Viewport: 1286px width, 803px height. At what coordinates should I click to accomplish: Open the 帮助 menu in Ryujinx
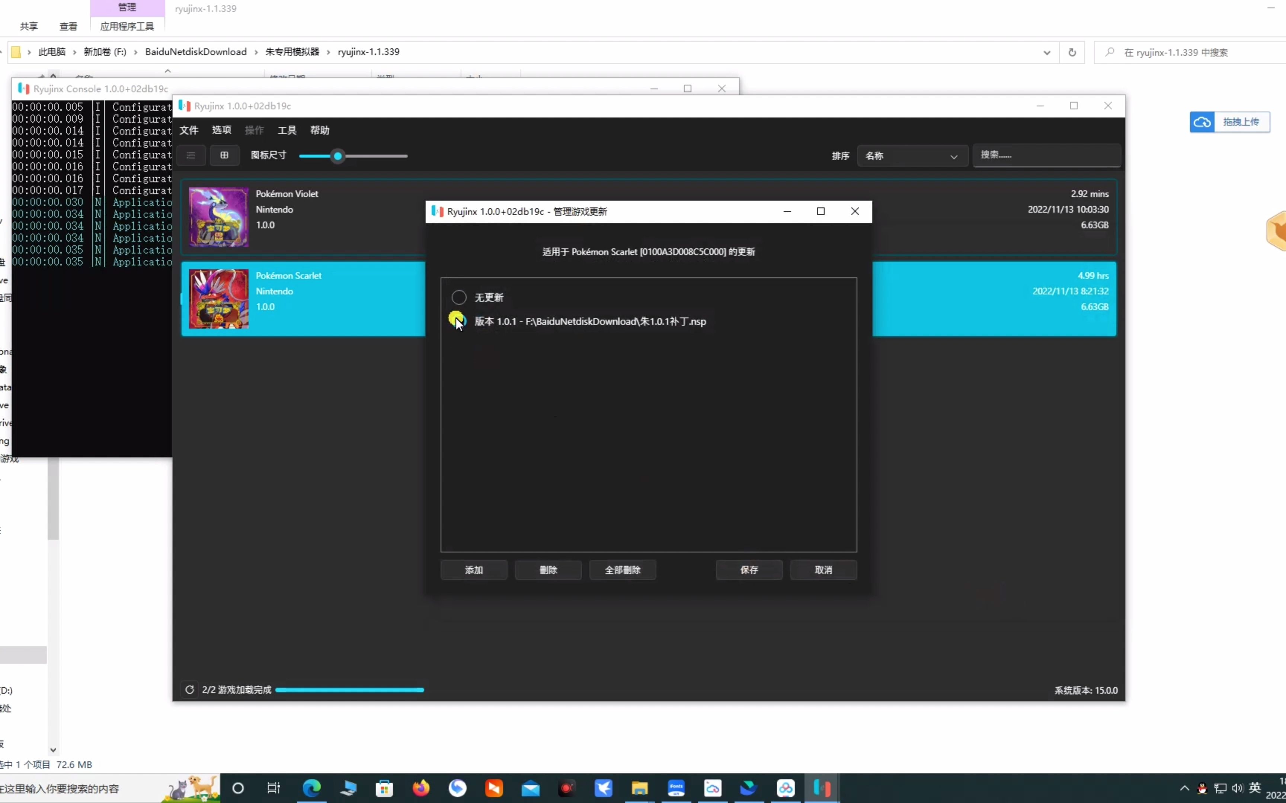(320, 130)
